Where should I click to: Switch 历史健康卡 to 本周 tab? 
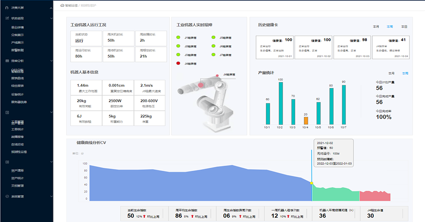coord(390,26)
